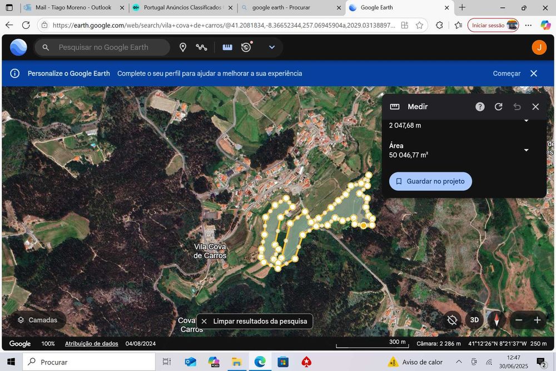Click the search field Pesquisar no Google Earth
This screenshot has width=556, height=371.
coord(102,47)
